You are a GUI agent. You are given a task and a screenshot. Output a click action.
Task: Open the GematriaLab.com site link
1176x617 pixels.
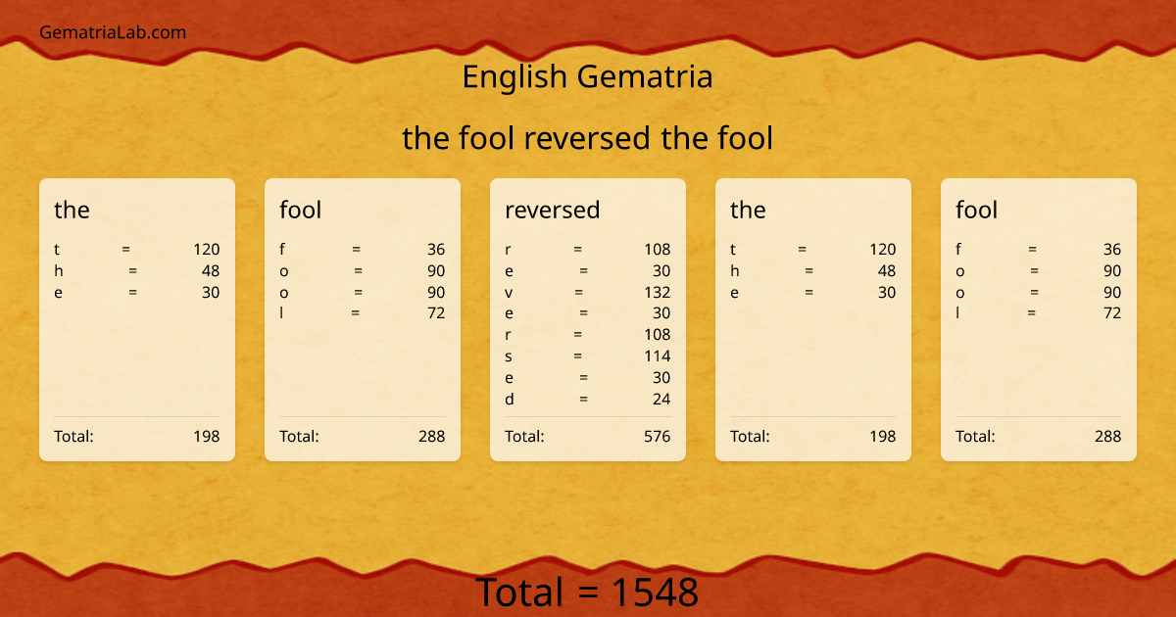click(113, 32)
